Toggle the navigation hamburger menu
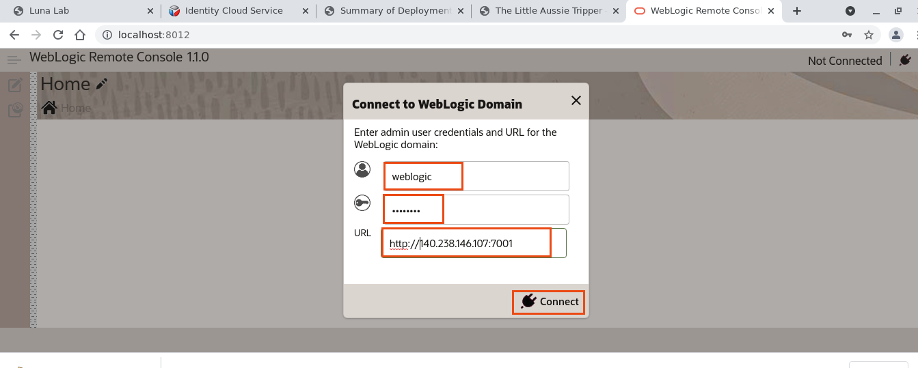This screenshot has width=918, height=368. point(14,60)
